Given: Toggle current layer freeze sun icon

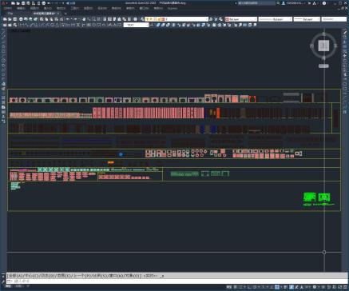Looking at the screenshot, I should click(151, 19).
